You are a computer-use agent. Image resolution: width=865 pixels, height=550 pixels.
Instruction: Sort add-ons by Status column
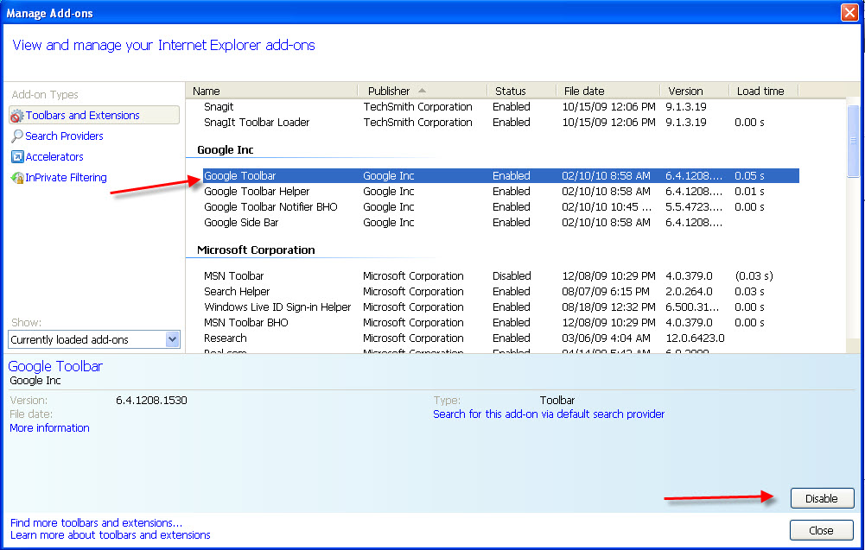[x=521, y=91]
